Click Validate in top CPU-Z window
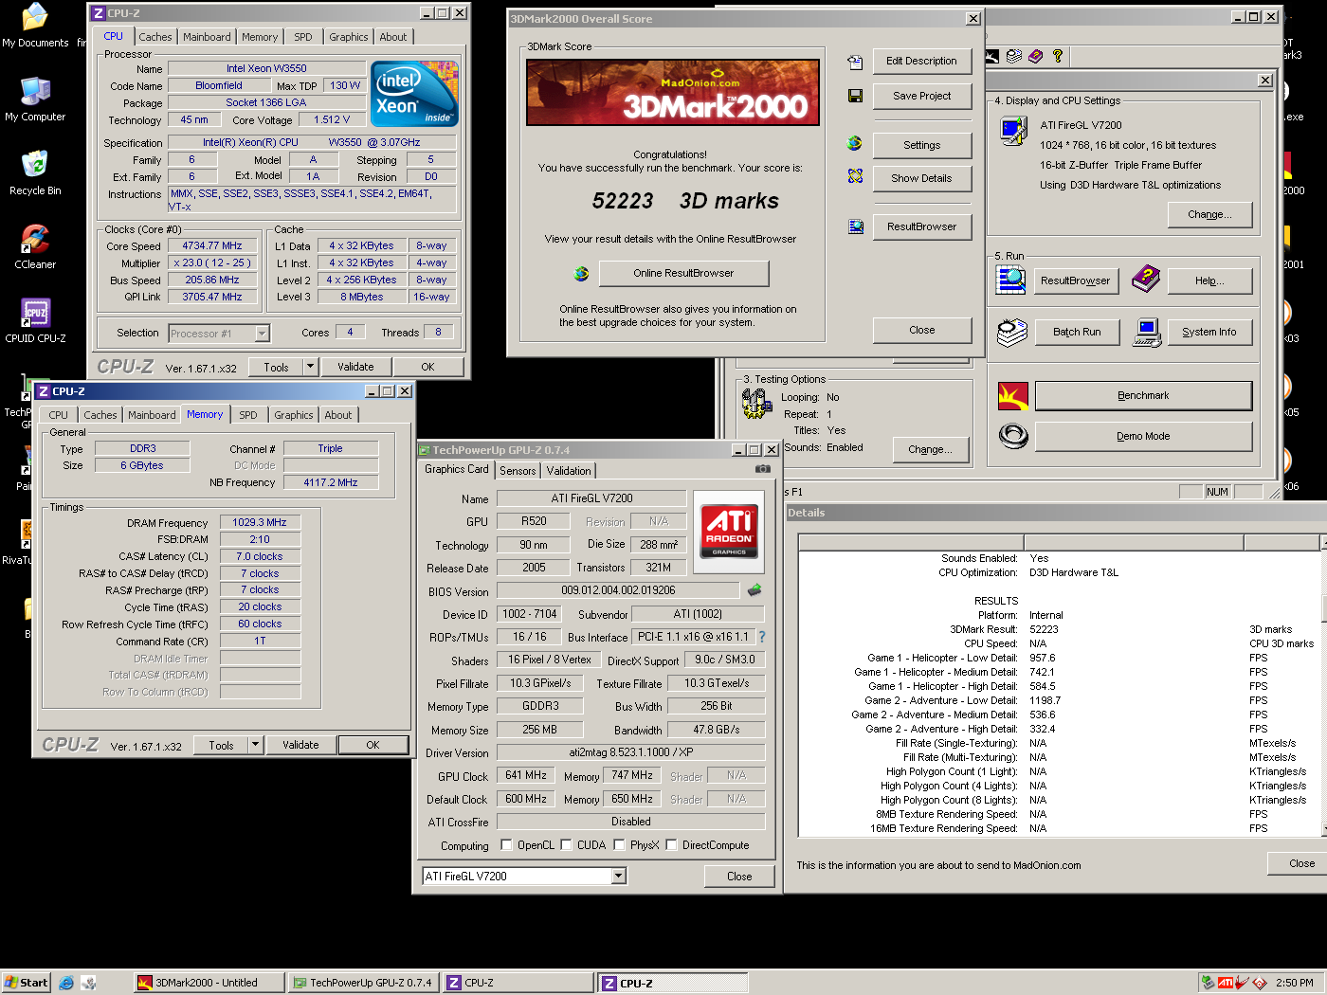Screen dimensions: 1327x995 point(355,367)
